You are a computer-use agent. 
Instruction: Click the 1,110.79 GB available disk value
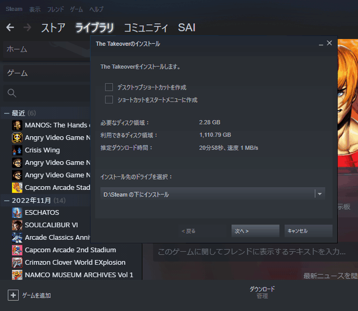(x=215, y=135)
